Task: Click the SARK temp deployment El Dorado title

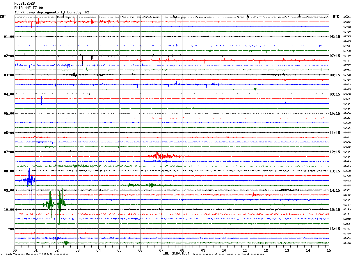Action: click(52, 12)
